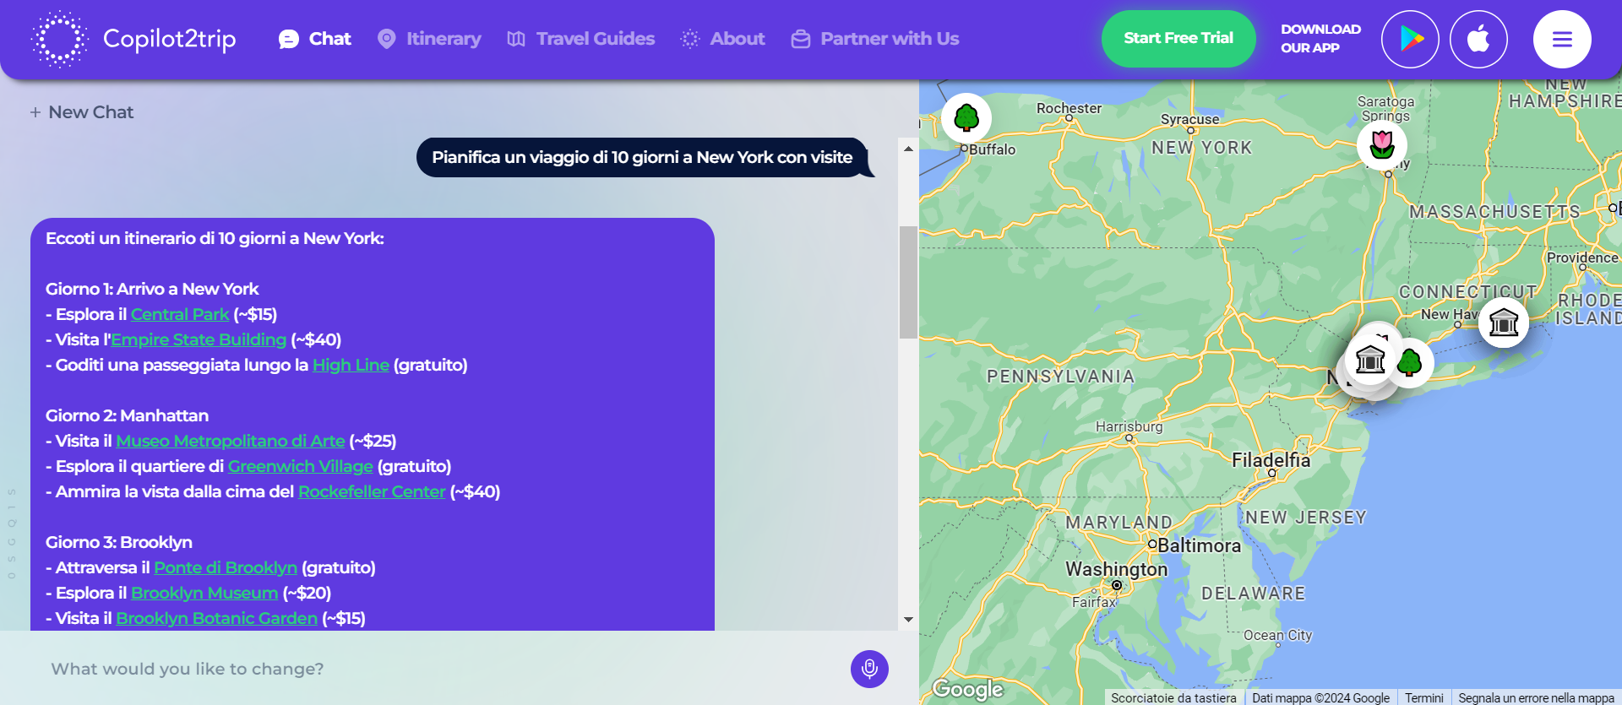The image size is (1622, 705).
Task: Open Brooklyn Museum link
Action: [x=204, y=593]
